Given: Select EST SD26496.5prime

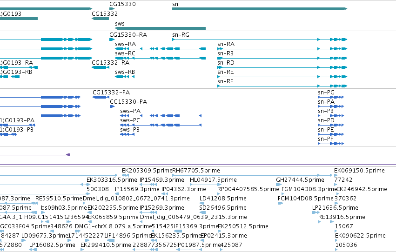Looking at the screenshot, I should [x=202, y=212].
